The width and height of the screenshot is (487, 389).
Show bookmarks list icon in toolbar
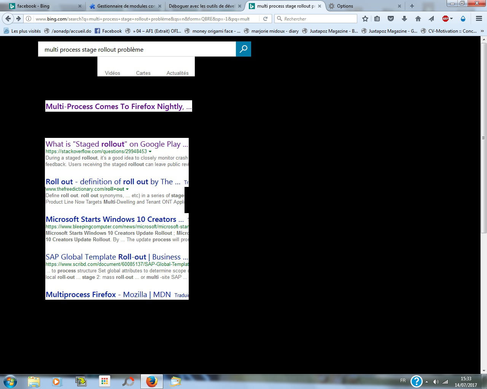point(377,19)
